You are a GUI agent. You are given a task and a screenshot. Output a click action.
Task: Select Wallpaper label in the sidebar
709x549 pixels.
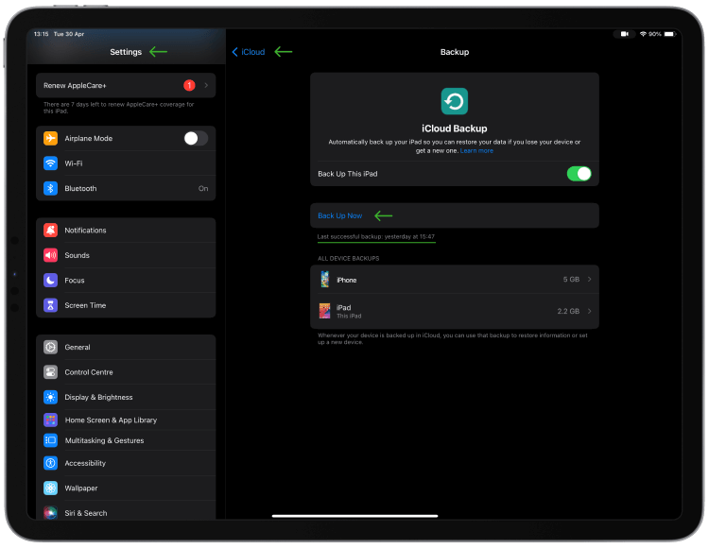point(81,488)
